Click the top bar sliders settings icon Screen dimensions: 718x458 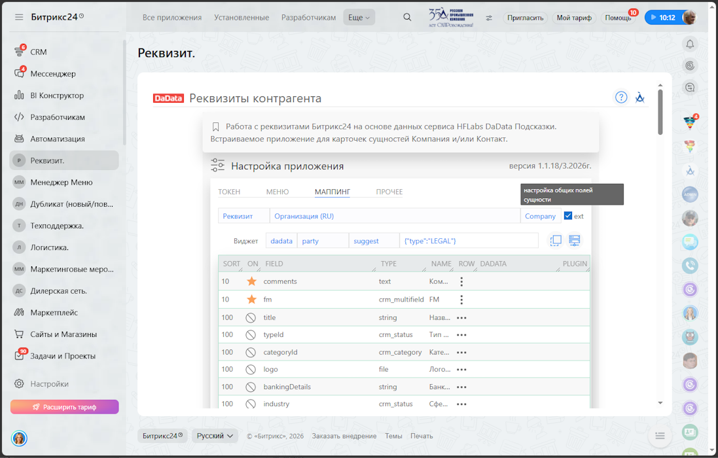click(489, 18)
